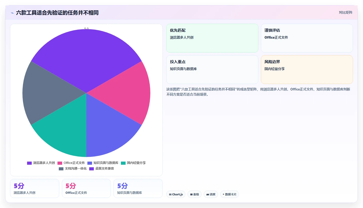Click the 知识页面与数据库 legend label
363x208 pixels.
click(x=106, y=163)
